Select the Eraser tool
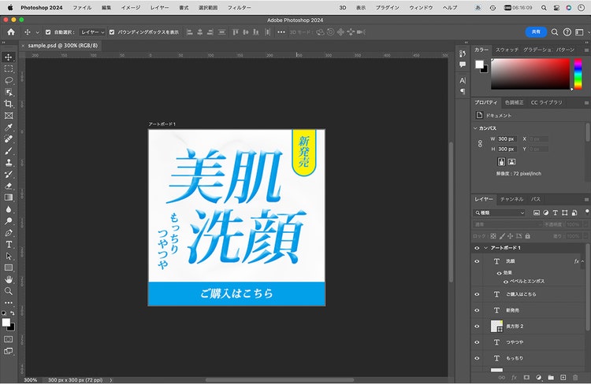591x384 pixels. click(x=9, y=186)
